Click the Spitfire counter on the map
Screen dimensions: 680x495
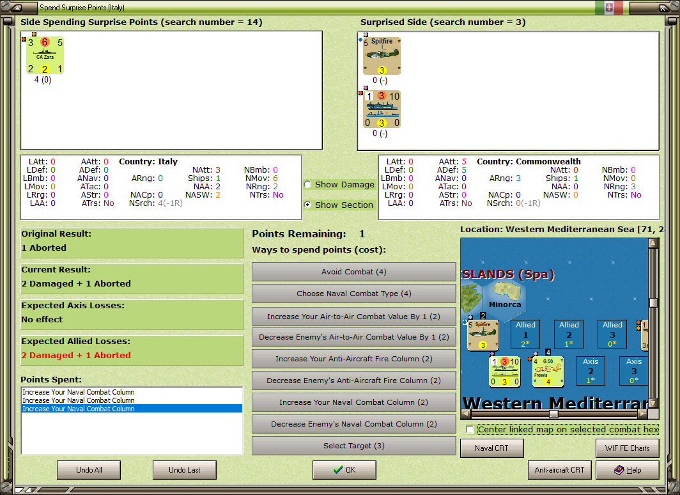click(x=483, y=335)
